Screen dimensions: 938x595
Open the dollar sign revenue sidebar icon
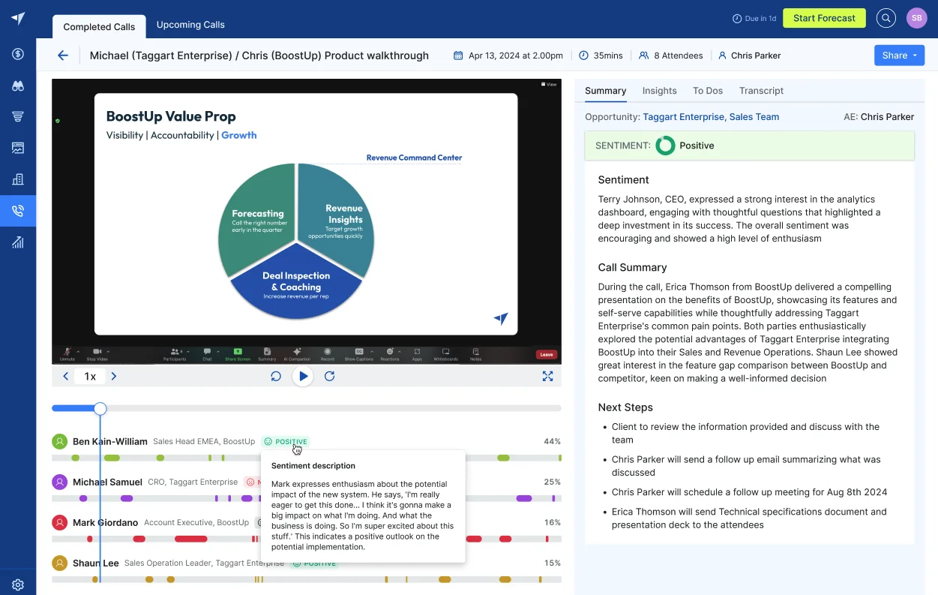point(18,54)
